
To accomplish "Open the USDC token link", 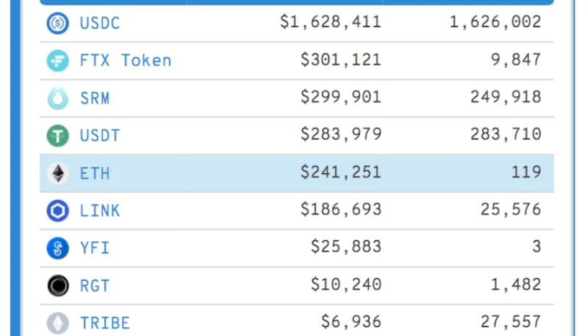I will pos(100,23).
